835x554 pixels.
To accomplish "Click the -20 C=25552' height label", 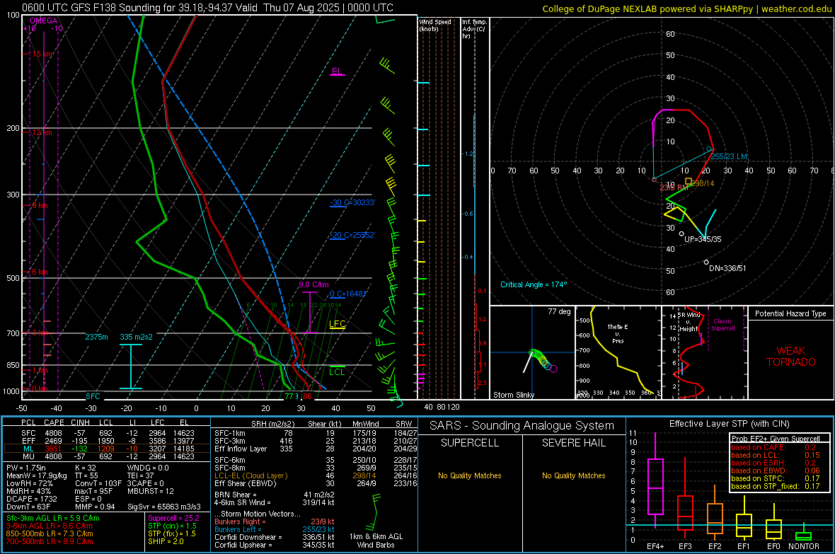I will 352,235.
